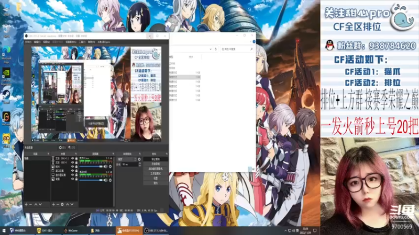Image resolution: width=419 pixels, height=235 pixels.
Task: Adjust second mixer channel volume slider
Action: click(x=91, y=180)
